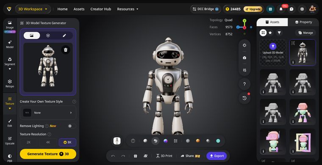Open notifications bell with 99+ badge
The width and height of the screenshot is (322, 165).
[x=281, y=9]
